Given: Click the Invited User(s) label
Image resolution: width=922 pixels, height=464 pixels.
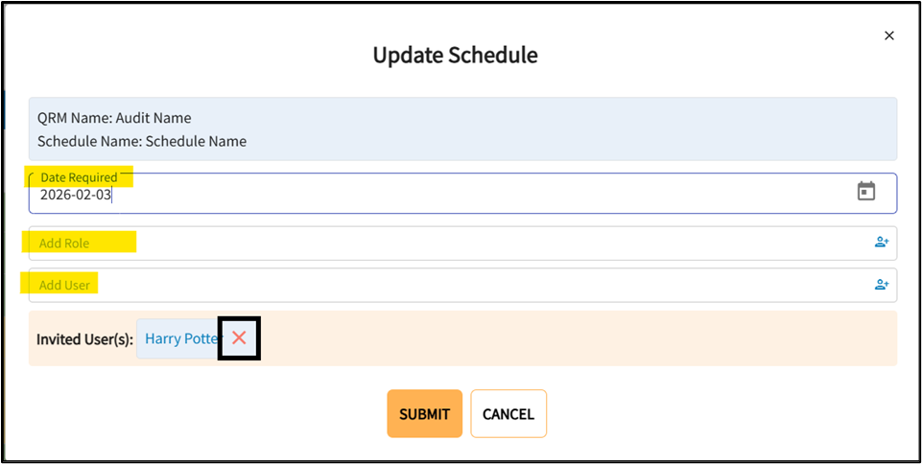Looking at the screenshot, I should pos(84,339).
